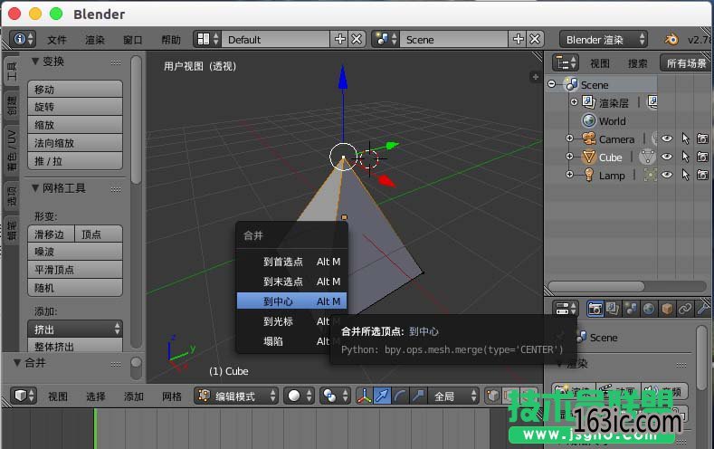Image resolution: width=714 pixels, height=449 pixels.
Task: Open World properties tab
Action: coord(649,310)
